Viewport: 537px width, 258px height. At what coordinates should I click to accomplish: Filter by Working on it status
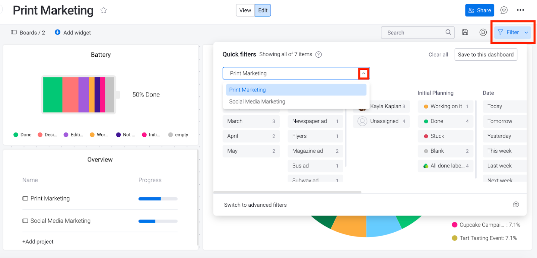(445, 107)
